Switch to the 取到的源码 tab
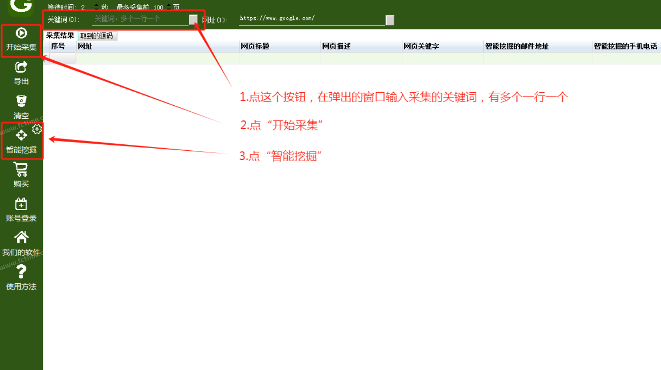Viewport: 661px width, 370px height. pyautogui.click(x=97, y=36)
